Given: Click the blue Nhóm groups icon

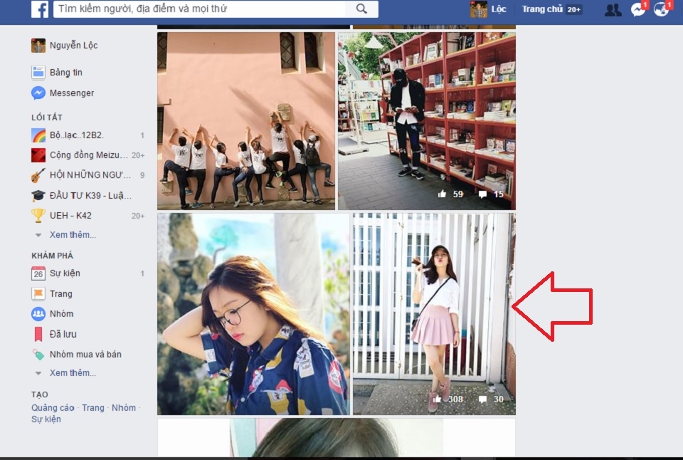Looking at the screenshot, I should pyautogui.click(x=38, y=314).
